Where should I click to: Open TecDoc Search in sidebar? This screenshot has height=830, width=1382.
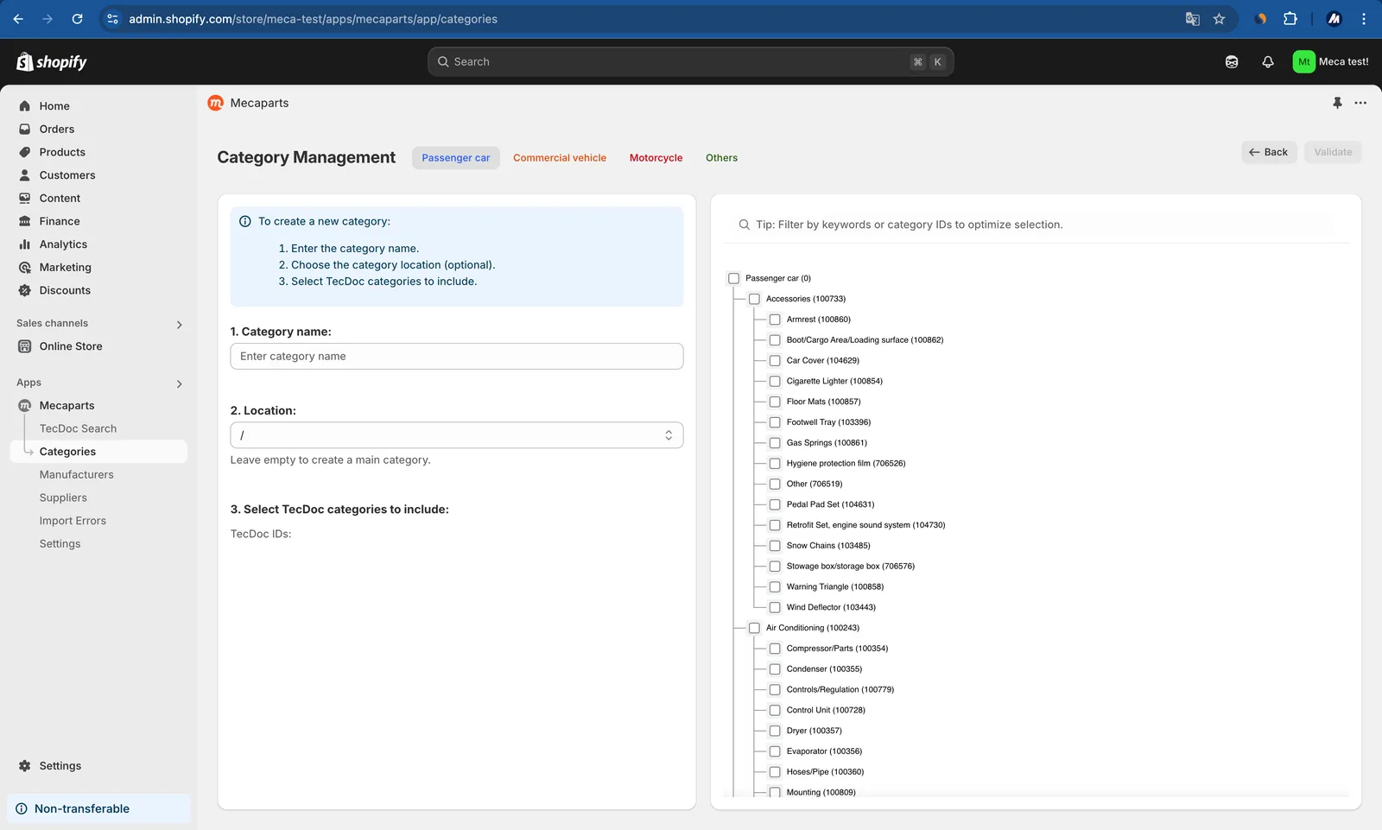coord(78,428)
